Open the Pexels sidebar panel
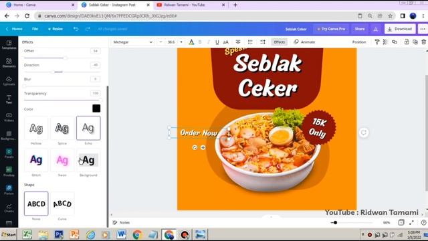This screenshot has width=428, height=241. coord(9,153)
